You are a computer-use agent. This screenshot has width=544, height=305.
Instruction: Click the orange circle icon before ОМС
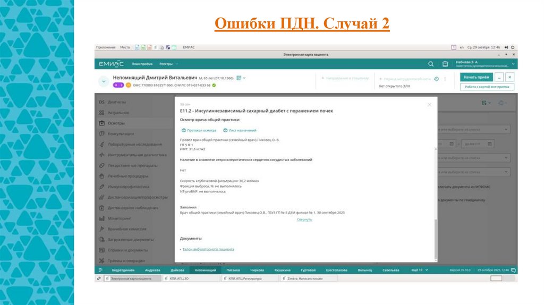129,85
